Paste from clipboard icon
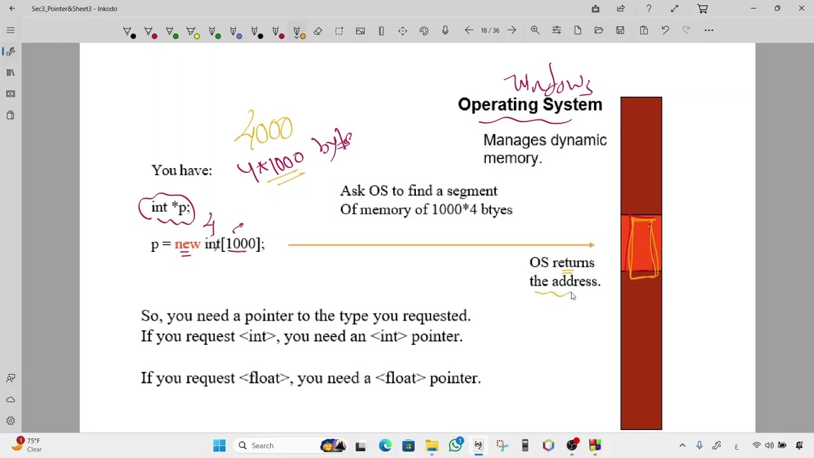The height and width of the screenshot is (458, 814). [644, 31]
